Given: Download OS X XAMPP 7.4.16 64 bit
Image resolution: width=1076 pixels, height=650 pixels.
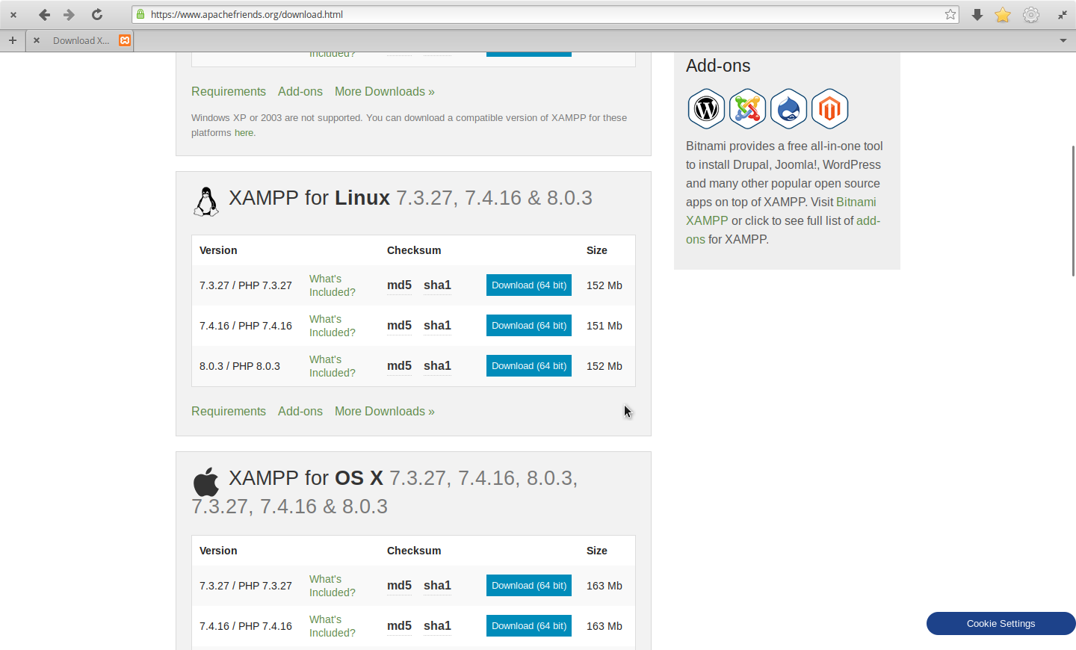Looking at the screenshot, I should (529, 626).
